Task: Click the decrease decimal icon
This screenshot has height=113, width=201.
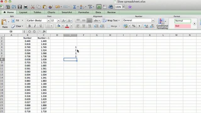Action: pos(152,26)
